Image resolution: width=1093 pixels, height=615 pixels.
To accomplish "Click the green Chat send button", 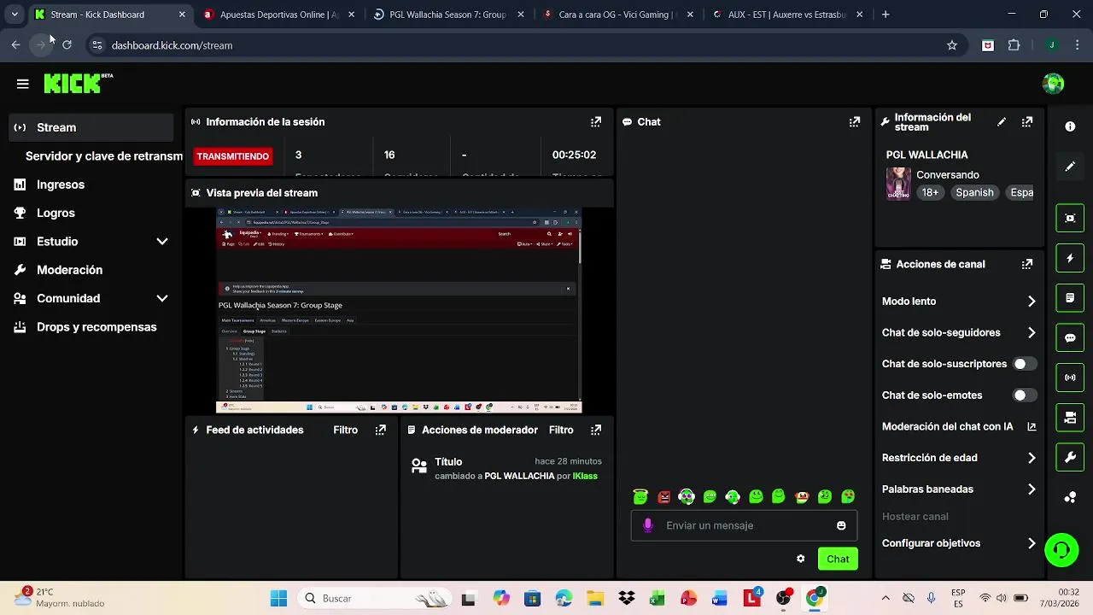I will click(838, 559).
